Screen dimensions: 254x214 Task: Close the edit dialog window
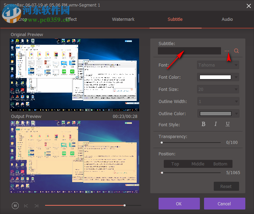pyautogui.click(x=249, y=6)
